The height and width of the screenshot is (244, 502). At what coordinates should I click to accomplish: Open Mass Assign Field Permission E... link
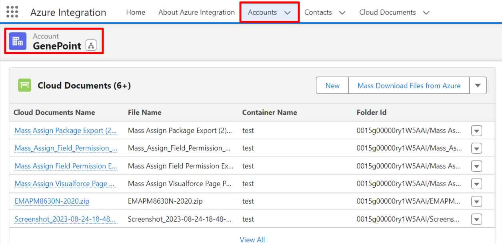[66, 166]
